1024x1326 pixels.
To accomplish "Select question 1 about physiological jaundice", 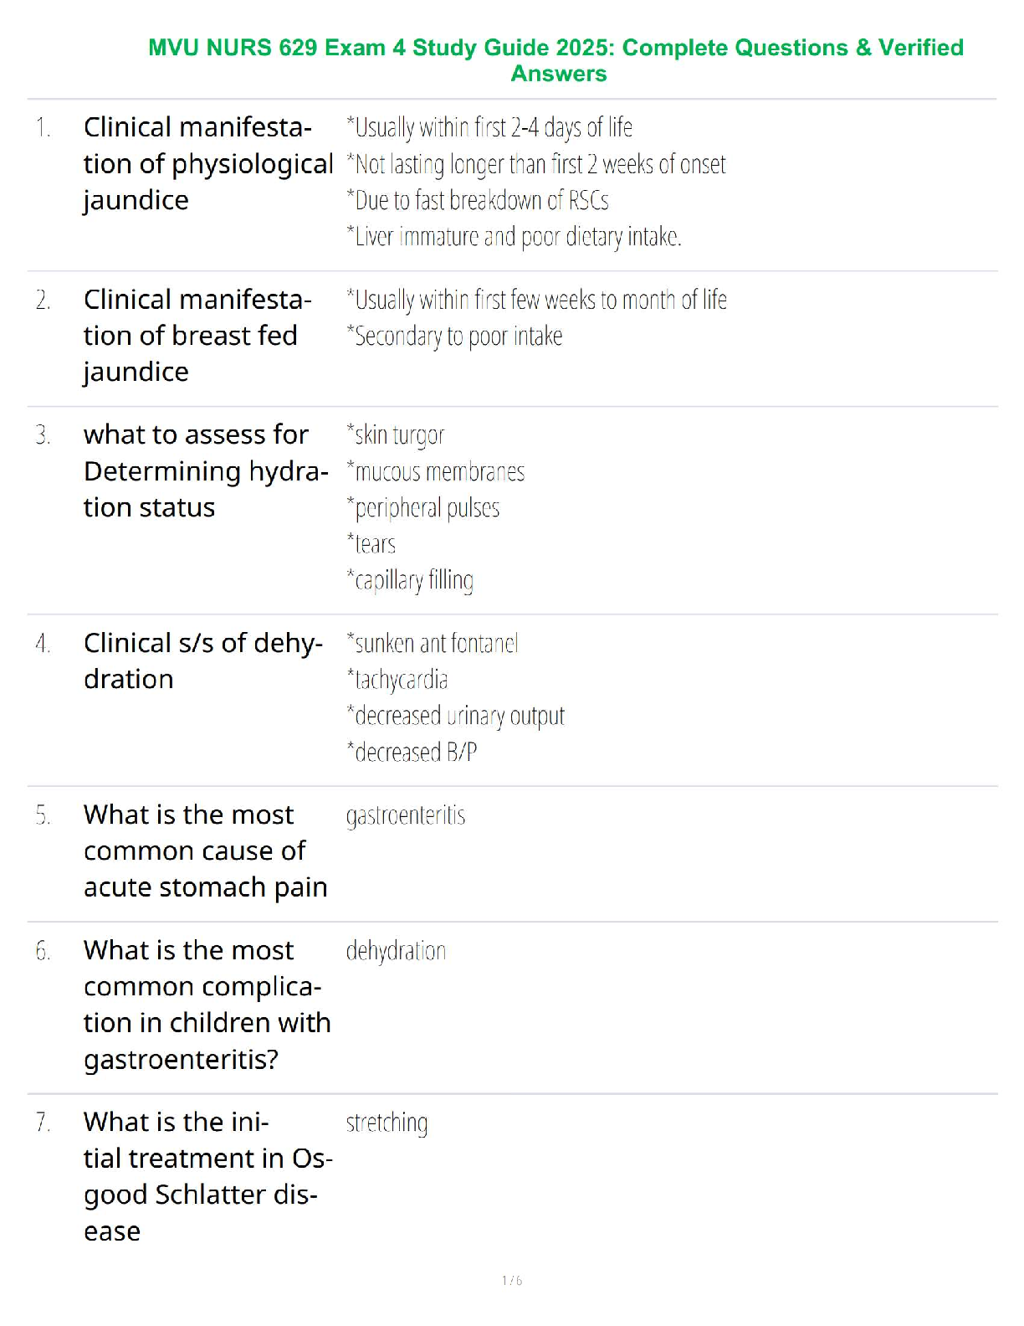I will 208,164.
